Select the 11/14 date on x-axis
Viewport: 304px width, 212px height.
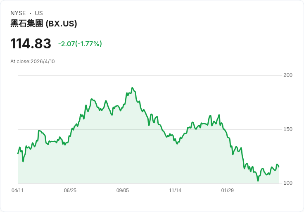tap(175, 191)
